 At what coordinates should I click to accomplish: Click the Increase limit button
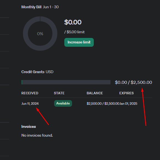[x=79, y=42]
